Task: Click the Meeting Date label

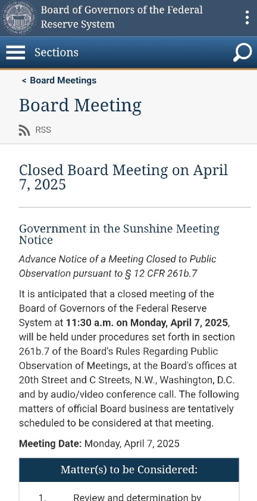Action: [x=51, y=443]
